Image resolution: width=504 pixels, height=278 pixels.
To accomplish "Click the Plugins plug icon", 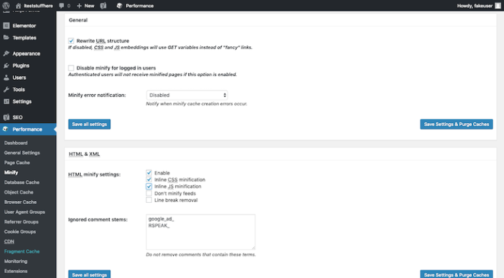I will (6, 65).
